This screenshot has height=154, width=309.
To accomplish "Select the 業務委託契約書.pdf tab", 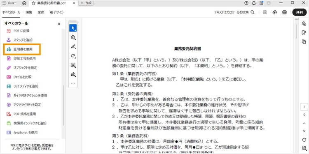I will (x=51, y=3).
